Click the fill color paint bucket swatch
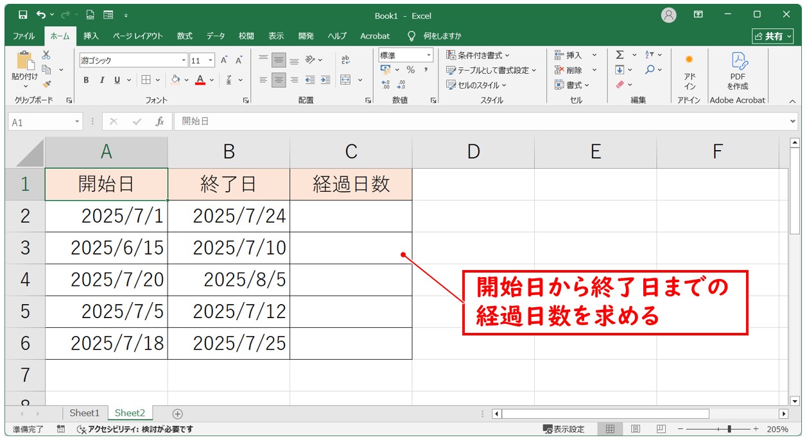 pos(175,80)
